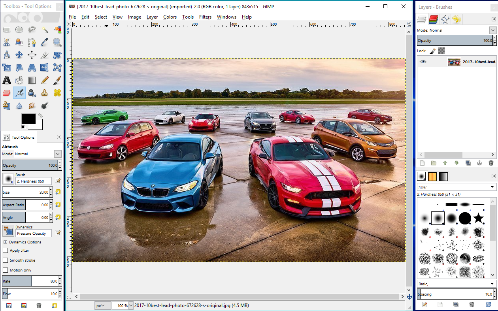This screenshot has width=498, height=311.
Task: Toggle the Smooth stroke checkbox
Action: pyautogui.click(x=6, y=260)
